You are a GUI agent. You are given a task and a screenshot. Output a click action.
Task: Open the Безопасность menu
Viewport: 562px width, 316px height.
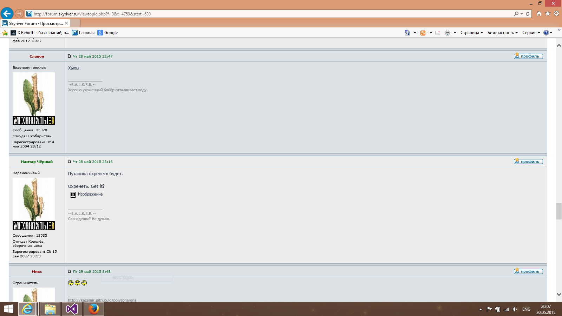(x=503, y=33)
